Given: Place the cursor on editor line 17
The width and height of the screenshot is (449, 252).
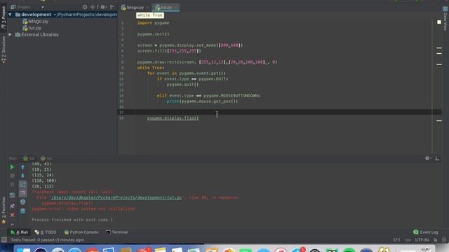Looking at the screenshot, I should coord(279,112).
